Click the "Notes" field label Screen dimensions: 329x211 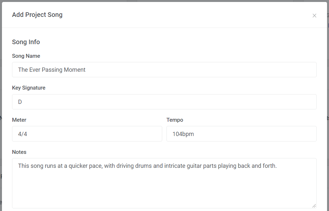(19, 152)
